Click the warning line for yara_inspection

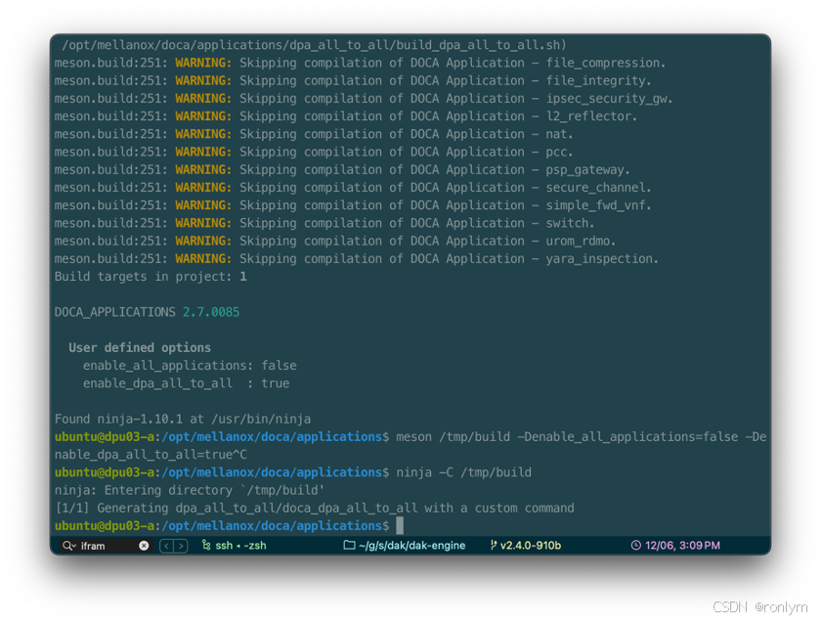tap(356, 258)
